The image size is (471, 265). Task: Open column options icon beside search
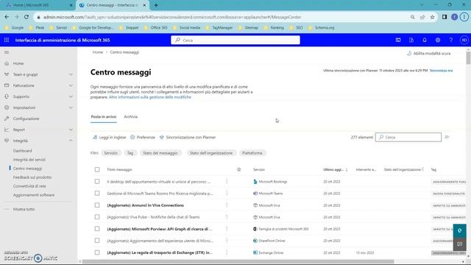tap(447, 137)
